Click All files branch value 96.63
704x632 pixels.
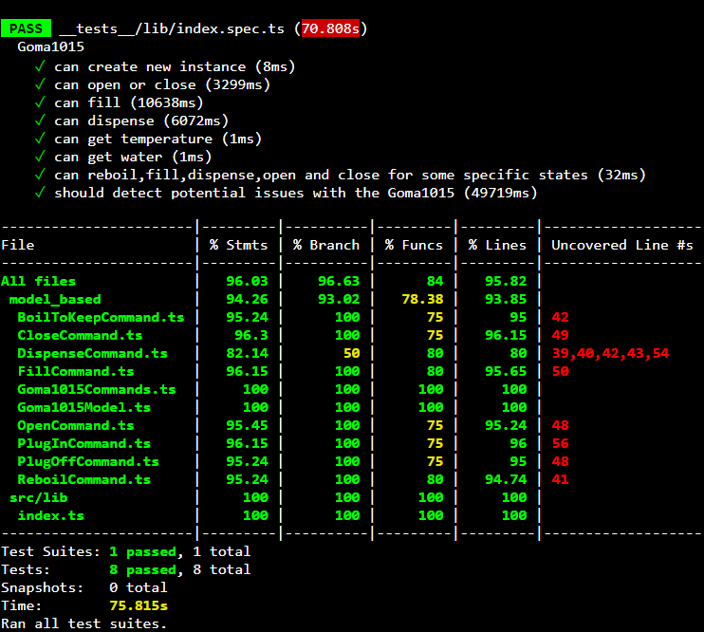coord(339,281)
